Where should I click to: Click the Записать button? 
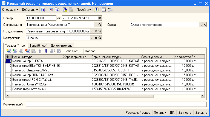[185, 113]
